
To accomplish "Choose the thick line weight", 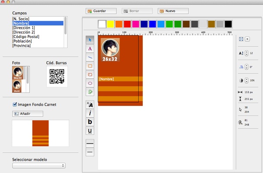I will coord(90,144).
